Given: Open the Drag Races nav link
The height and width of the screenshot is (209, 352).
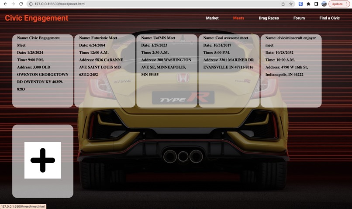Looking at the screenshot, I should [x=269, y=18].
